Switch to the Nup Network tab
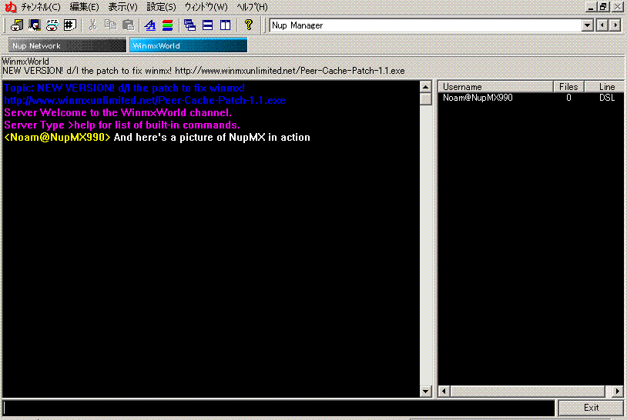627x420 pixels. [67, 45]
